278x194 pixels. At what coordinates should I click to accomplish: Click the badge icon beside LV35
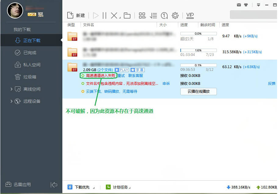click(40, 15)
